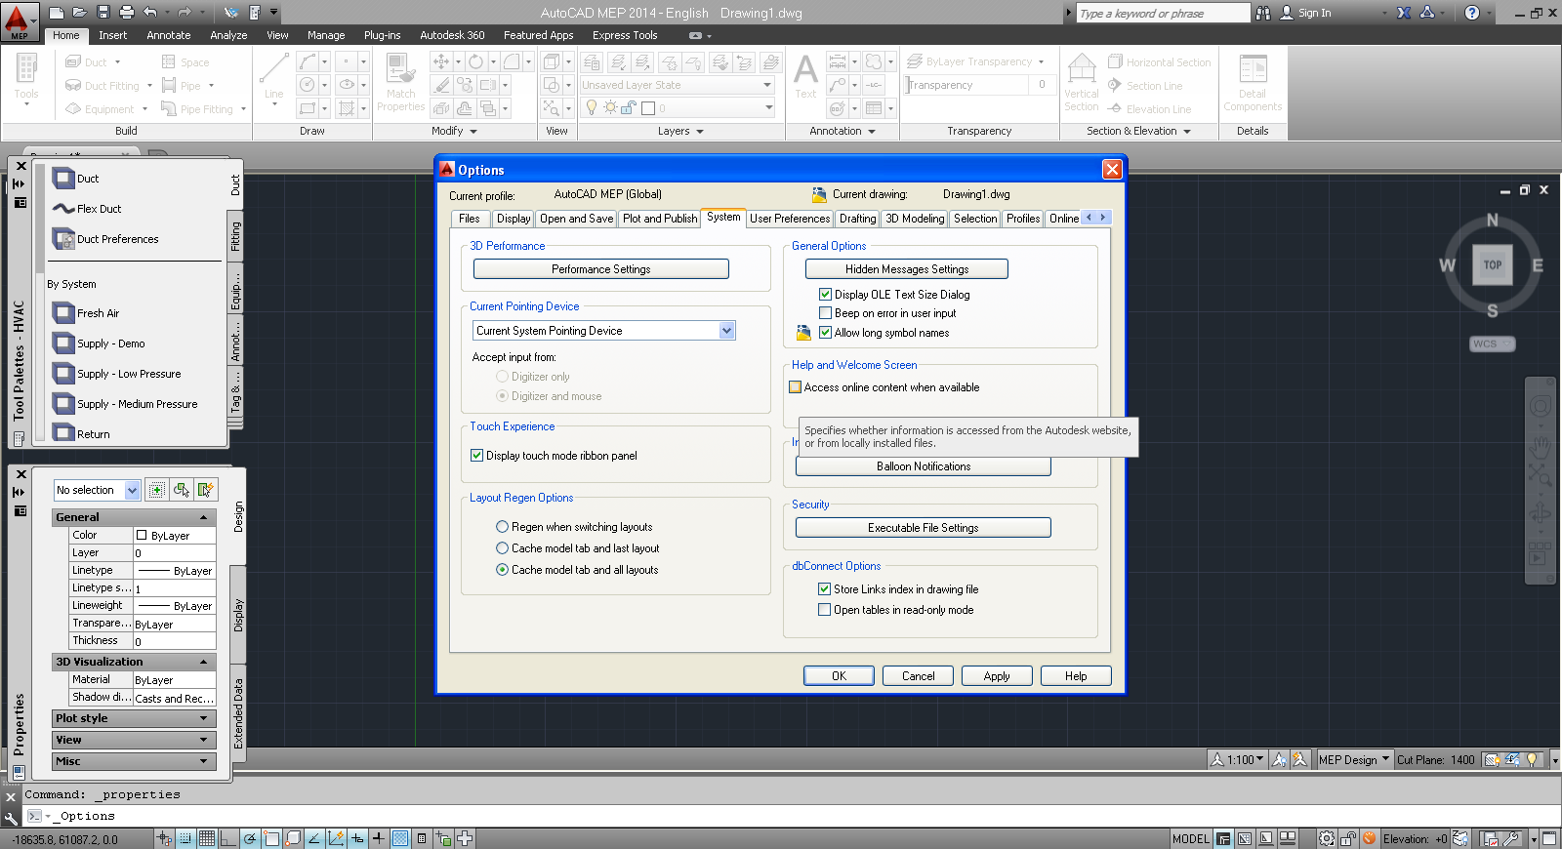
Task: Enable Open tables in read-only mode
Action: click(x=824, y=610)
